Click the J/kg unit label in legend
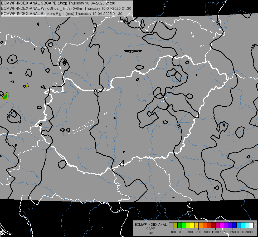 click(x=150, y=233)
